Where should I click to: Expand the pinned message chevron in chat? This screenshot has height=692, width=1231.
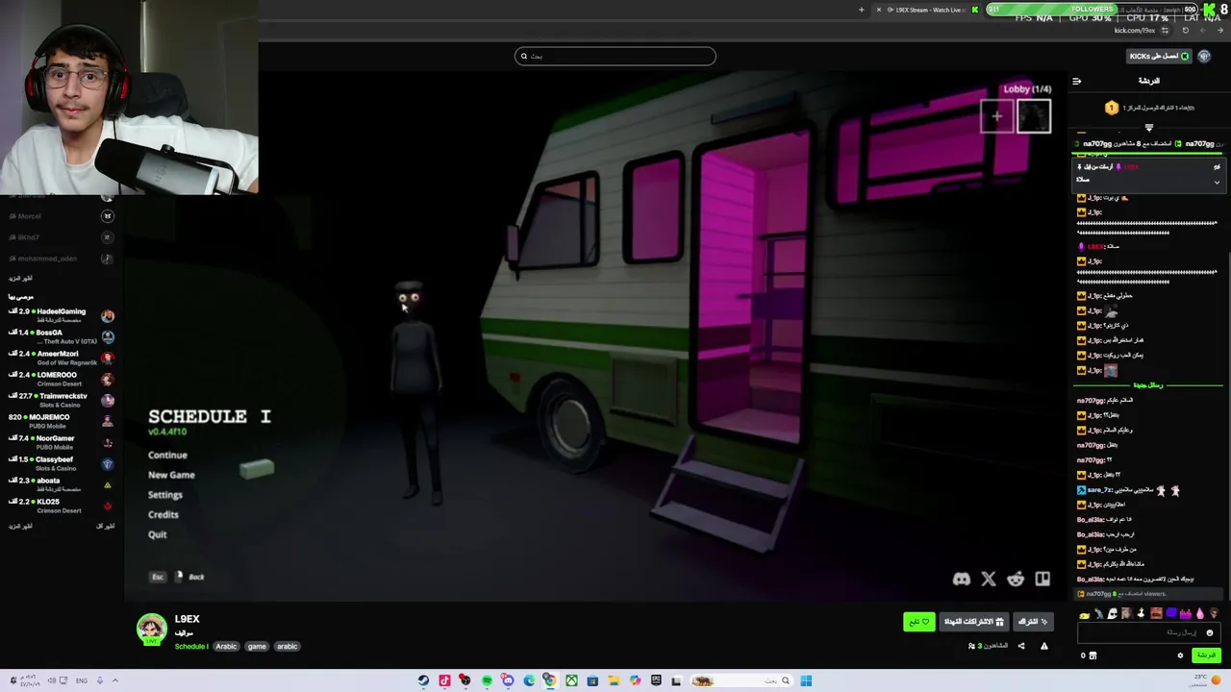coord(1217,182)
